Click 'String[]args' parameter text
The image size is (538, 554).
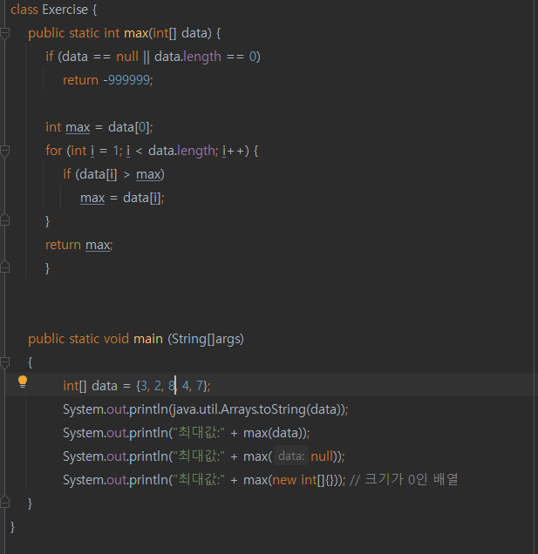(207, 339)
